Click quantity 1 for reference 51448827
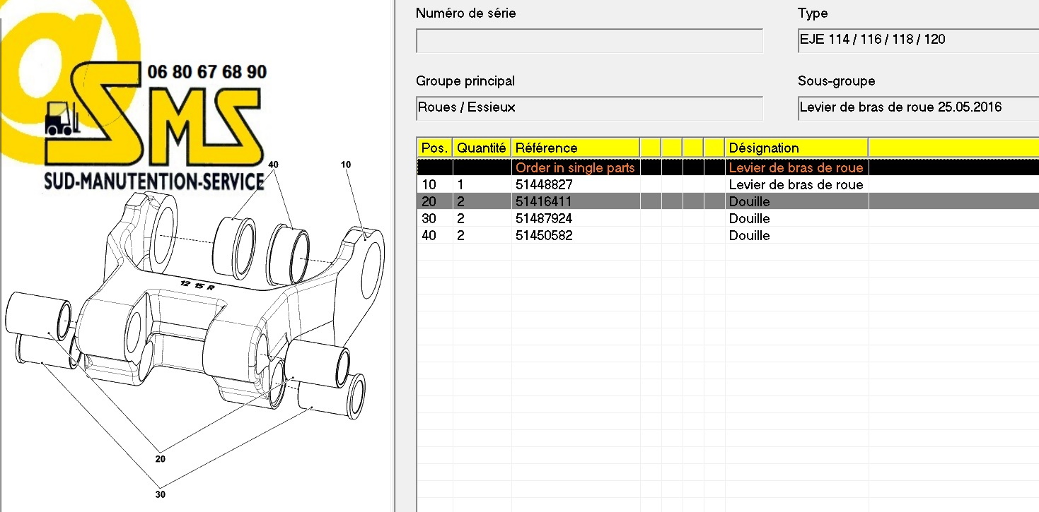Viewport: 1039px width, 512px height. 461,184
